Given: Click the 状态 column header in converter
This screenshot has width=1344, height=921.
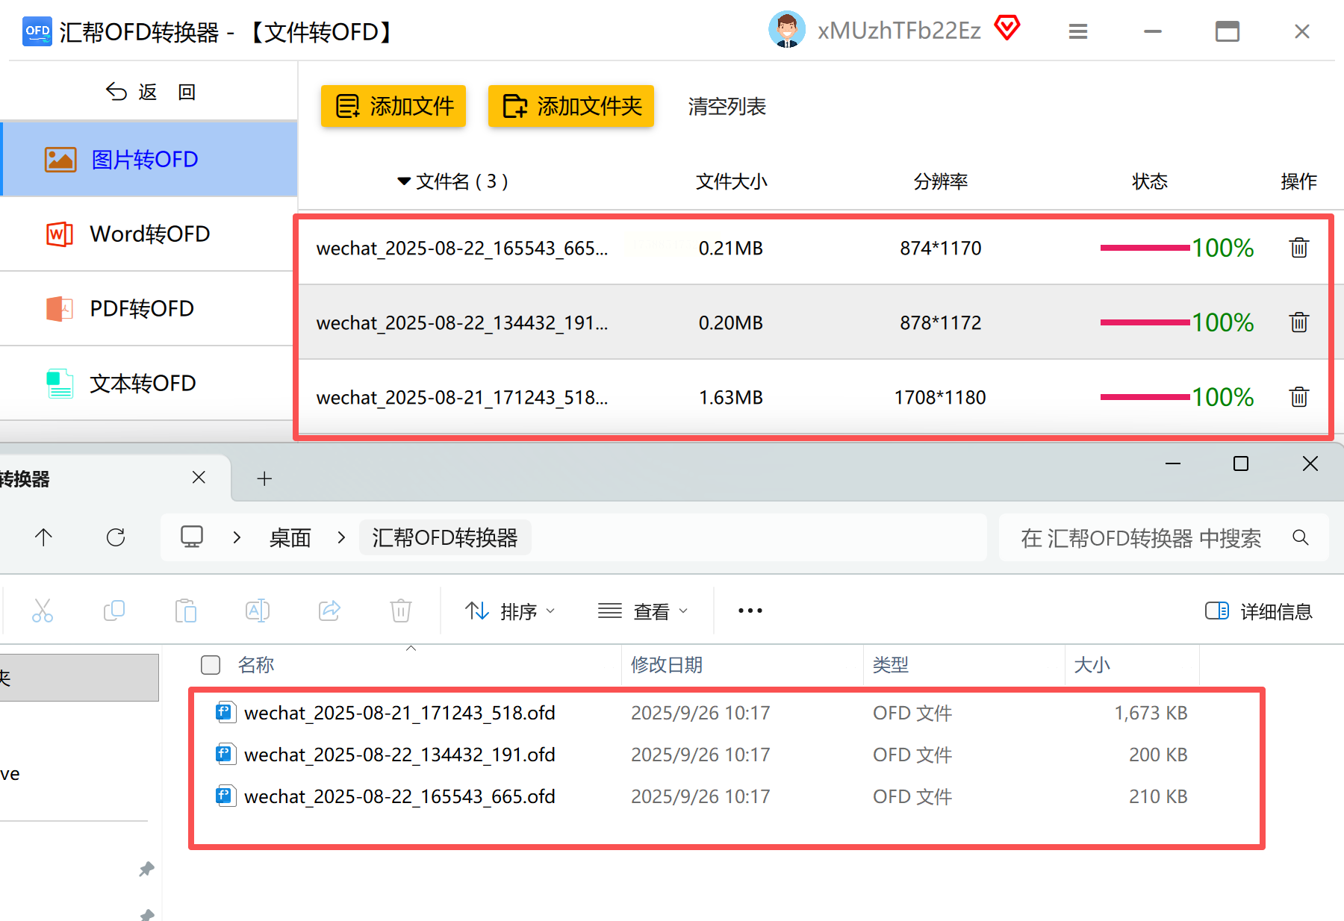Looking at the screenshot, I should coord(1150,181).
